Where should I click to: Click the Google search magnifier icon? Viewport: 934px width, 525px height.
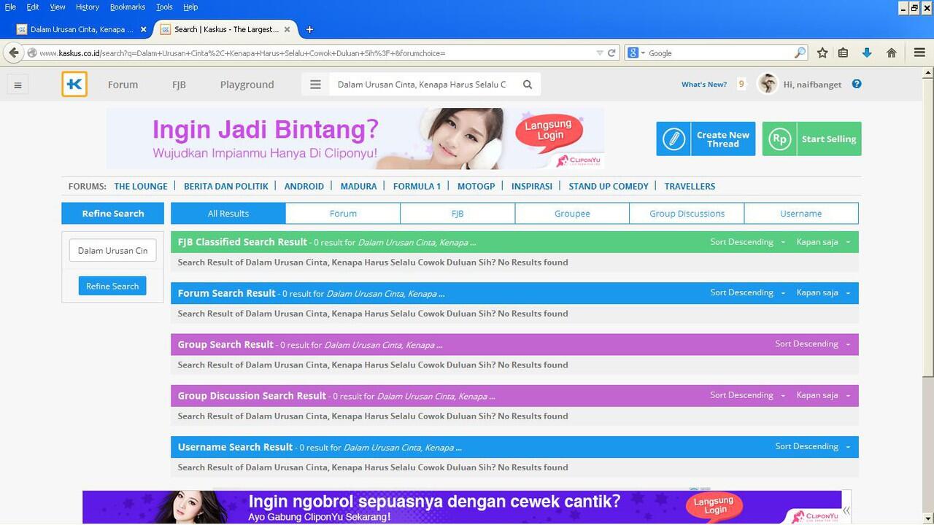pyautogui.click(x=800, y=52)
